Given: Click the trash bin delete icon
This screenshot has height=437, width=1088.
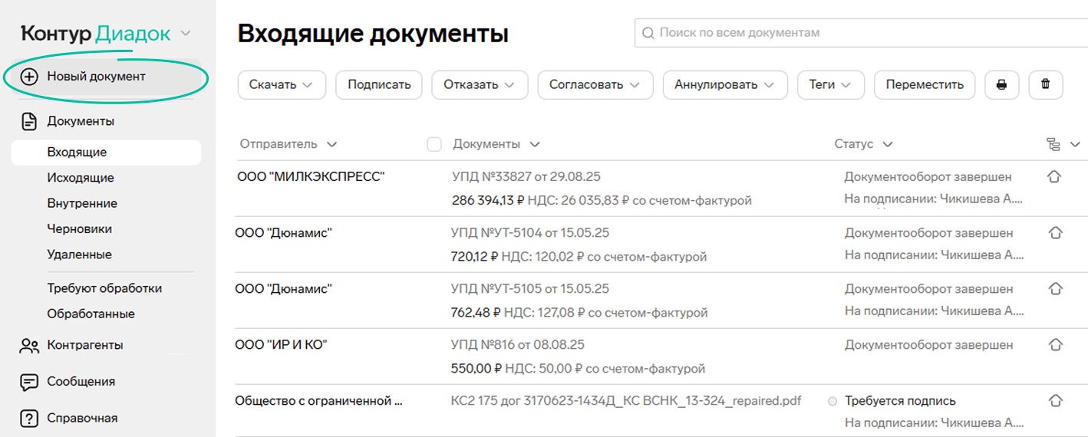Looking at the screenshot, I should 1045,85.
